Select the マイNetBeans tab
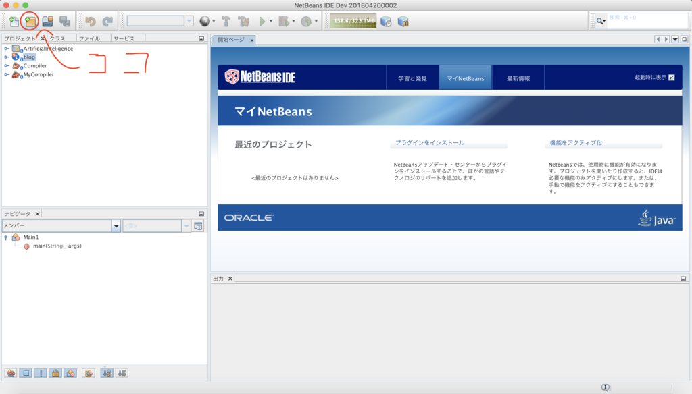The image size is (692, 394). pos(466,78)
